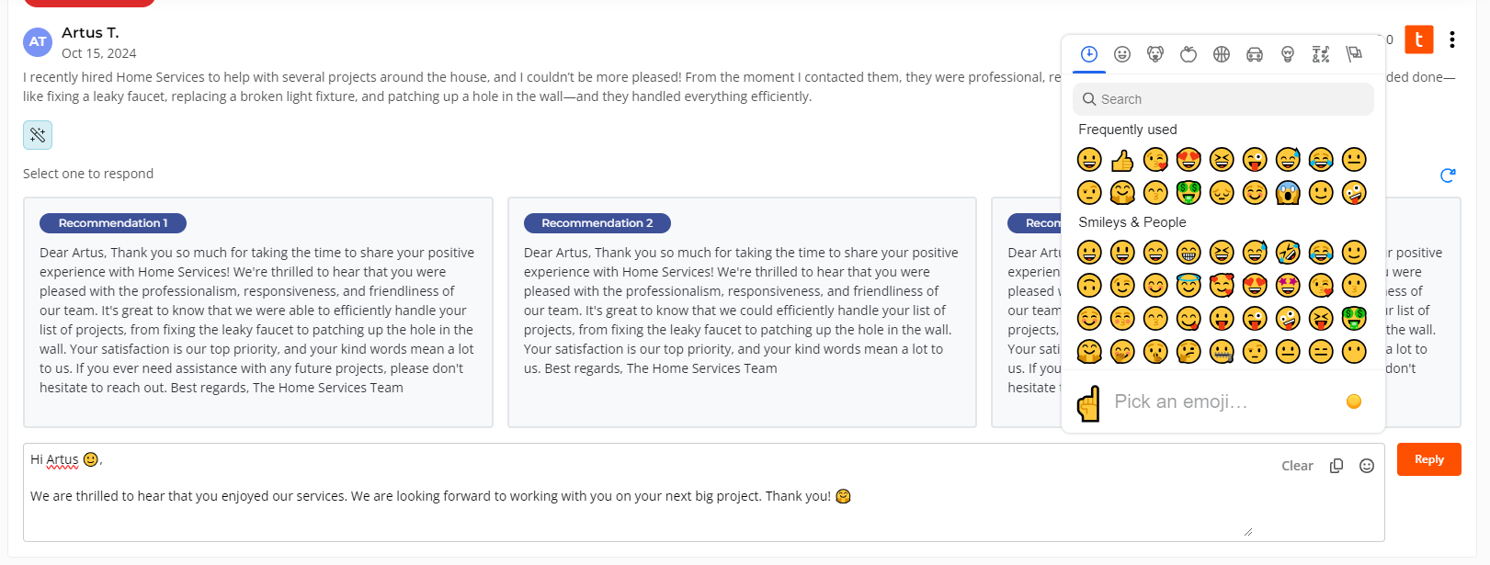
Task: Click the AI magic wand button
Action: point(38,135)
